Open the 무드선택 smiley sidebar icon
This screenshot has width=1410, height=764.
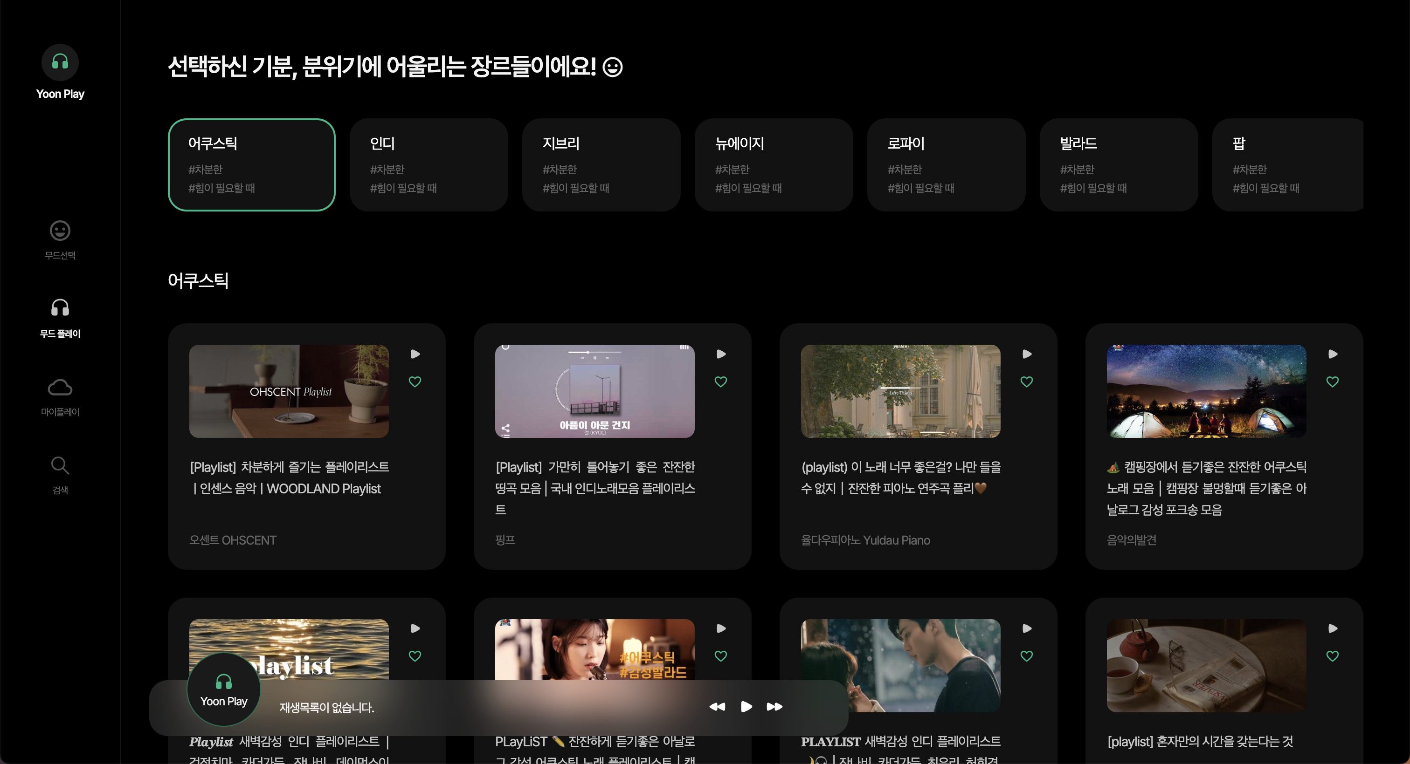[x=60, y=231]
